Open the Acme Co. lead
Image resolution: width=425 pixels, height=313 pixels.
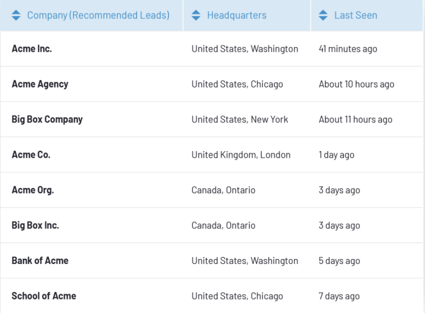(31, 155)
